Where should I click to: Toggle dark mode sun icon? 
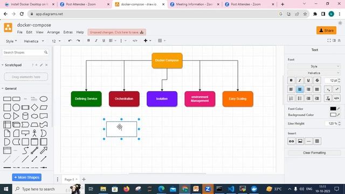tap(340, 23)
